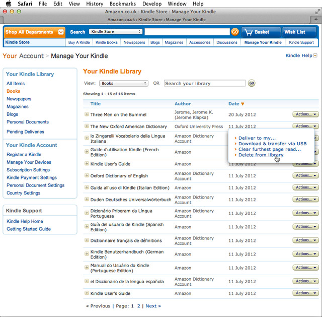
Task: Go to Kindle Books tab
Action: coord(106,42)
